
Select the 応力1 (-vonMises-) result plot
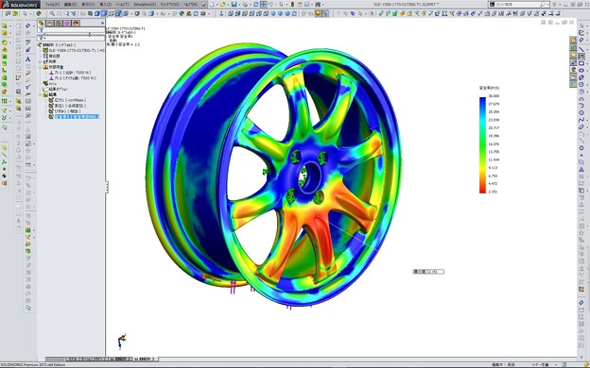point(70,100)
